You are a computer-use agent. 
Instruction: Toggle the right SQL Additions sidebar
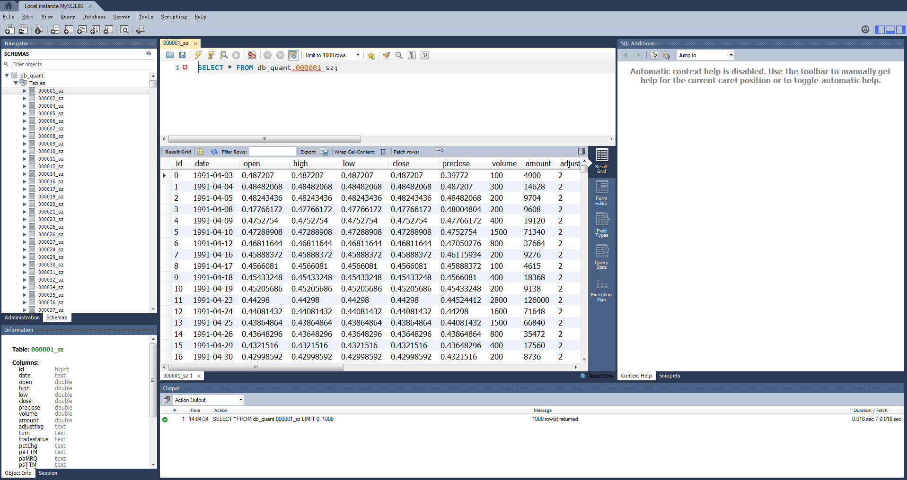[x=900, y=29]
